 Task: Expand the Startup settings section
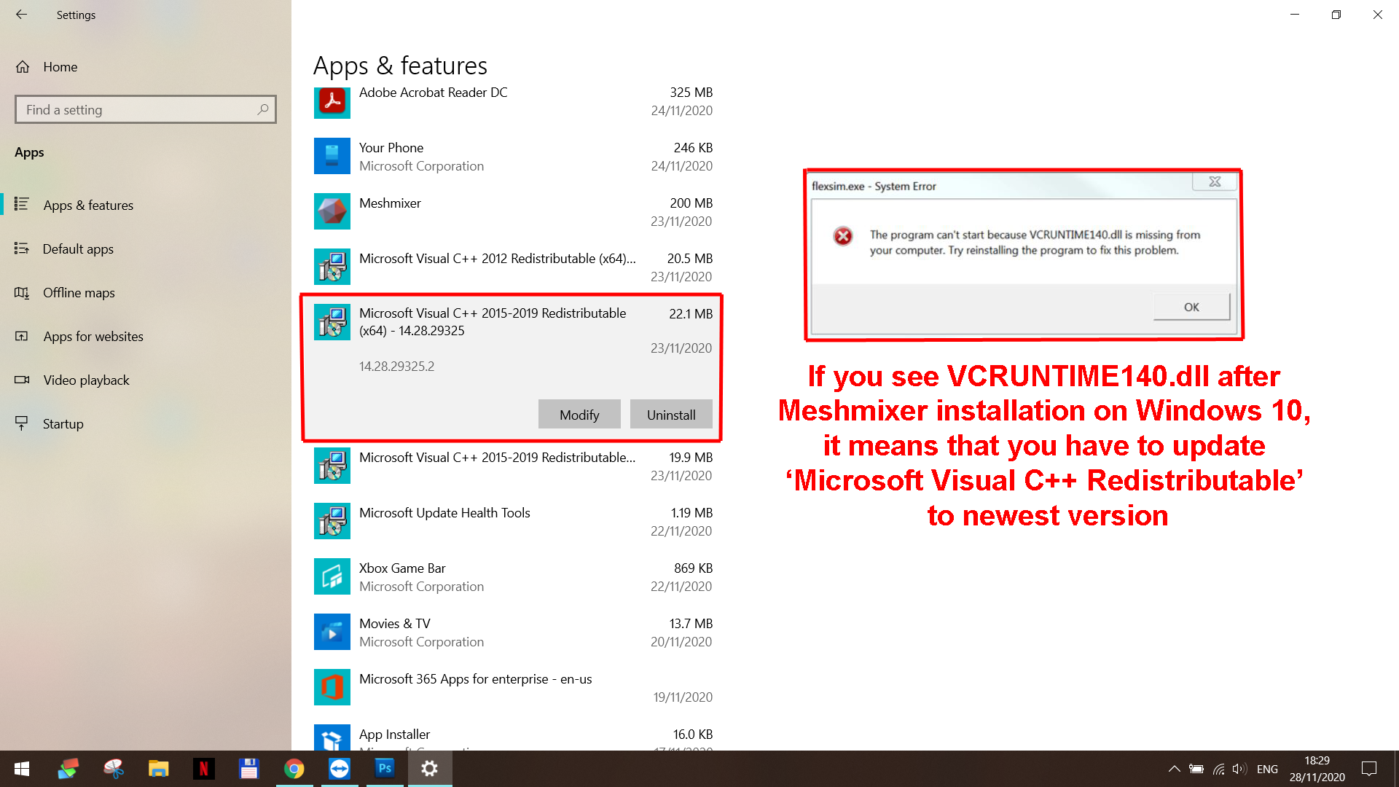[x=63, y=423]
